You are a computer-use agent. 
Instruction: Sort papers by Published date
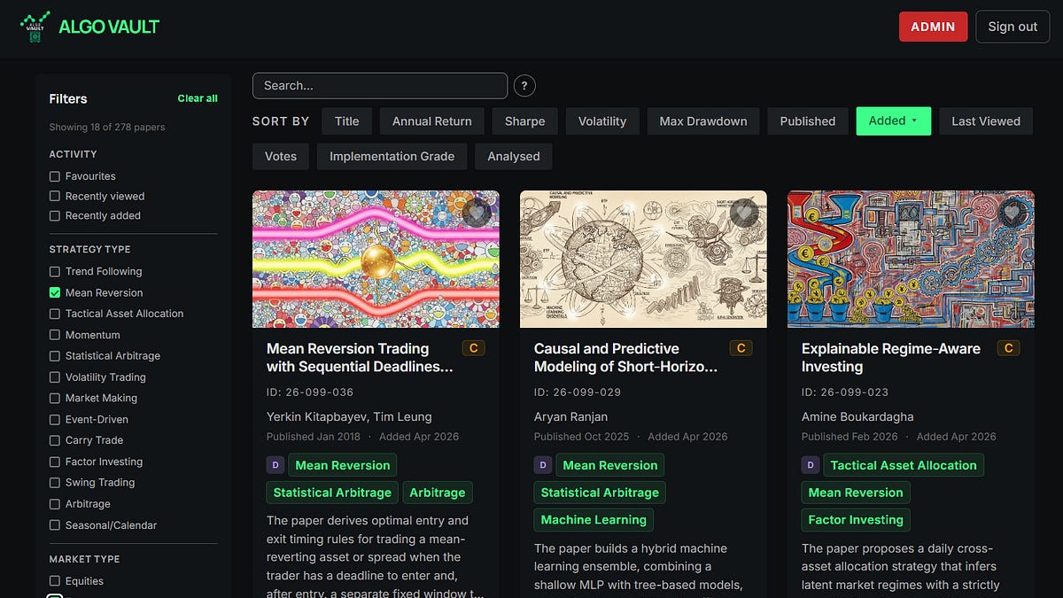pos(808,121)
